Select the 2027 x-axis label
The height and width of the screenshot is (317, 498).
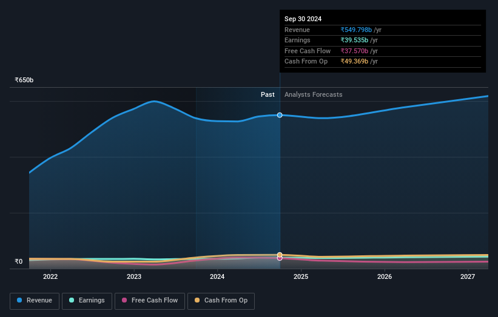(468, 276)
